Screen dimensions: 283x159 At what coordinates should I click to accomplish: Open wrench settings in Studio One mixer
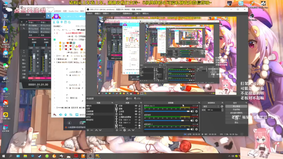click(x=24, y=29)
